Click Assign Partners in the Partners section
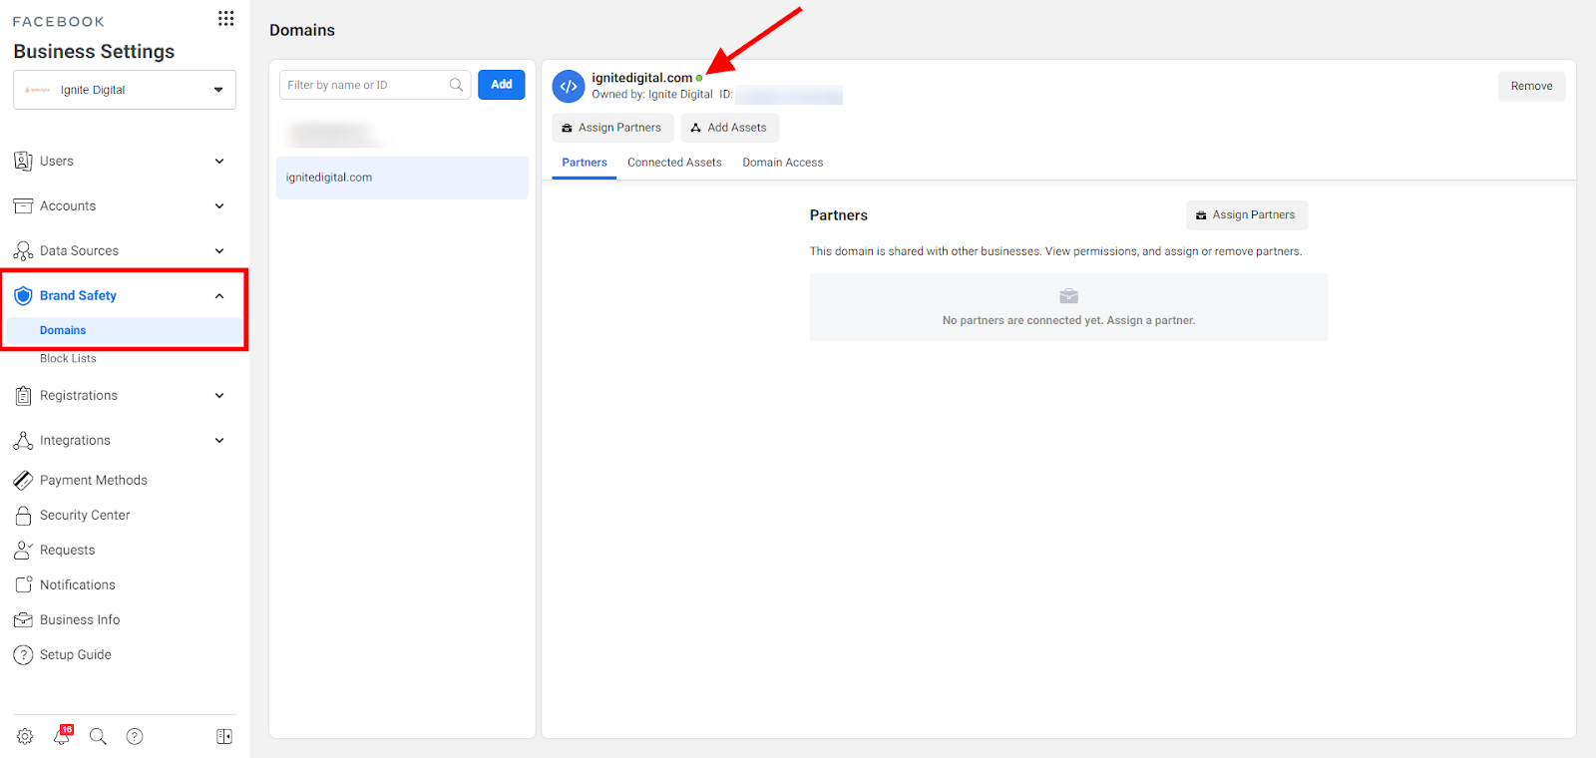The width and height of the screenshot is (1596, 758). tap(1247, 215)
